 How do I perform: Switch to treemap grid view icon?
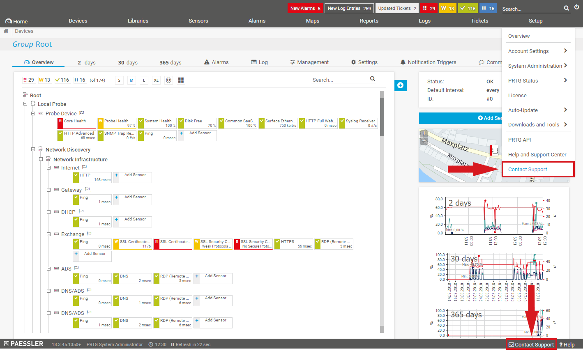point(181,80)
